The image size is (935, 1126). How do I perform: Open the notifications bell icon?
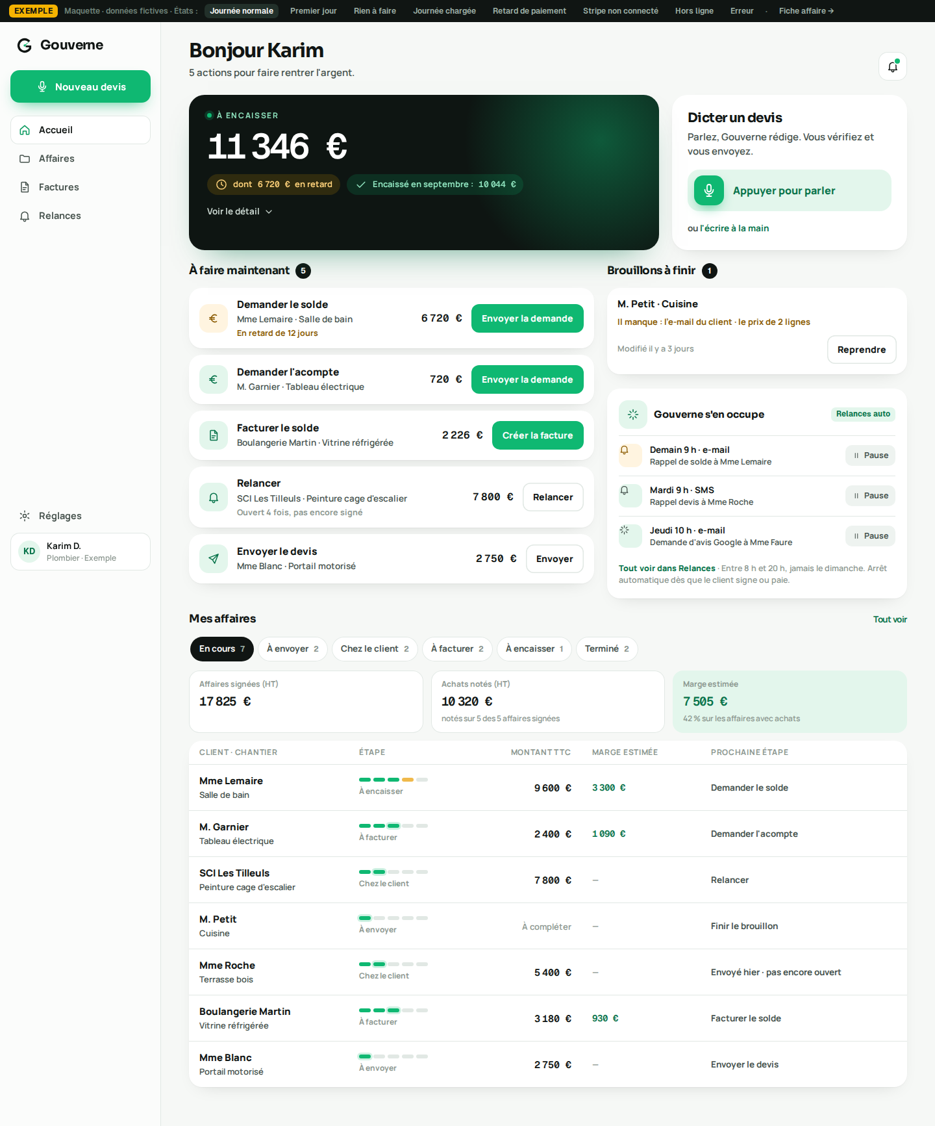point(893,66)
